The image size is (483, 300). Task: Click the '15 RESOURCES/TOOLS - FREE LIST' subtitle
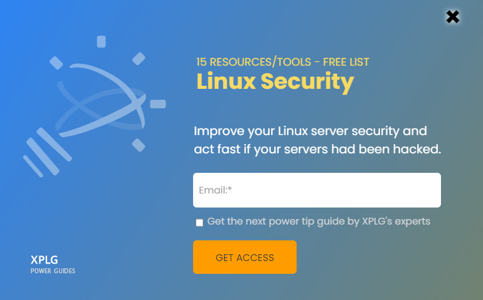click(x=283, y=62)
